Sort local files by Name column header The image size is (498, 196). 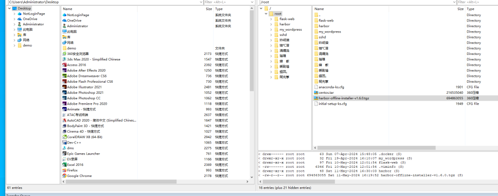point(68,9)
